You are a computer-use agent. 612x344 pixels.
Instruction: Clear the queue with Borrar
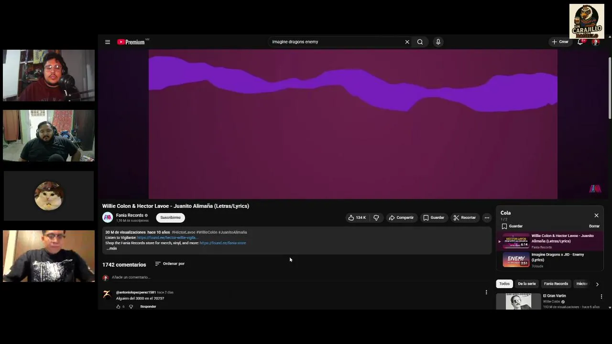[x=594, y=226]
